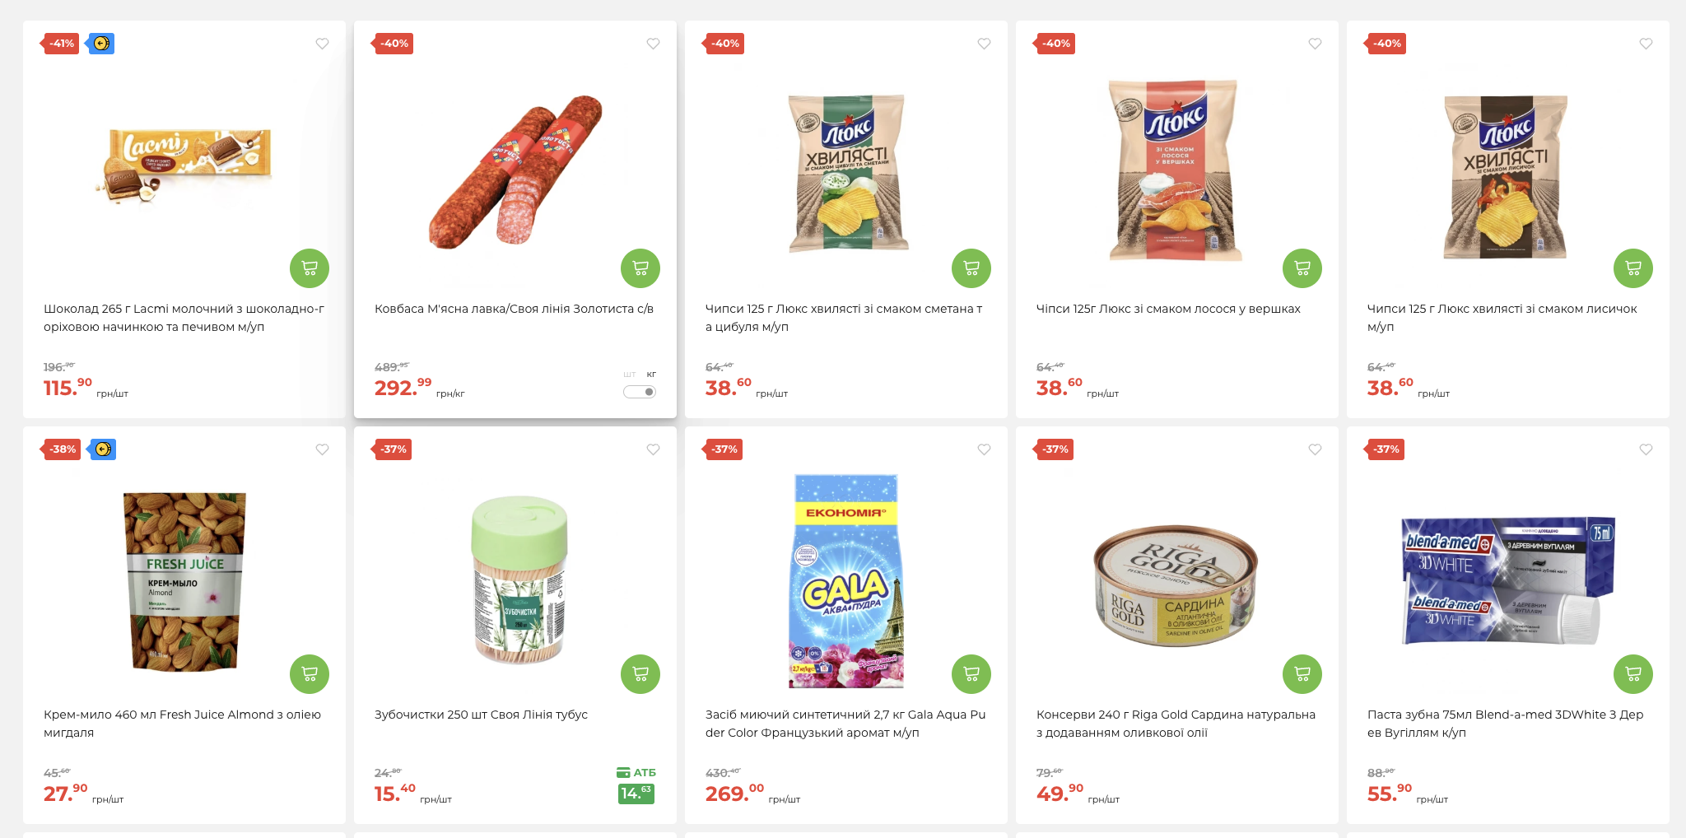Add Blend-a-med toothpaste to cart
Screen dimensions: 1686x838
click(x=1633, y=674)
